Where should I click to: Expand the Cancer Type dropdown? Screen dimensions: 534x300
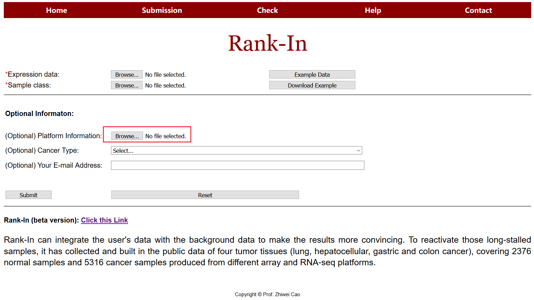(236, 151)
